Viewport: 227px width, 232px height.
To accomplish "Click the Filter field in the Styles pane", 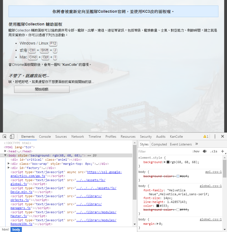I will [x=149, y=151].
